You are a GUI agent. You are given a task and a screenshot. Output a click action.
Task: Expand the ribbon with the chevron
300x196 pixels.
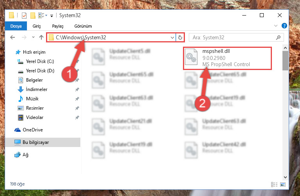(276, 26)
